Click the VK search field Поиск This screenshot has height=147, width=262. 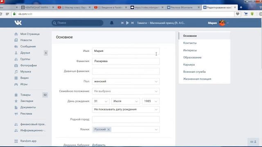point(77,23)
